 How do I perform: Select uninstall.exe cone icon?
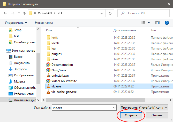48,76
